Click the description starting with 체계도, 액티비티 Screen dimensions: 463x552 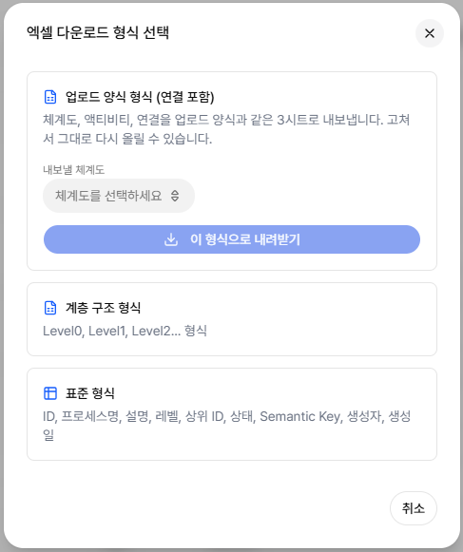tap(226, 129)
